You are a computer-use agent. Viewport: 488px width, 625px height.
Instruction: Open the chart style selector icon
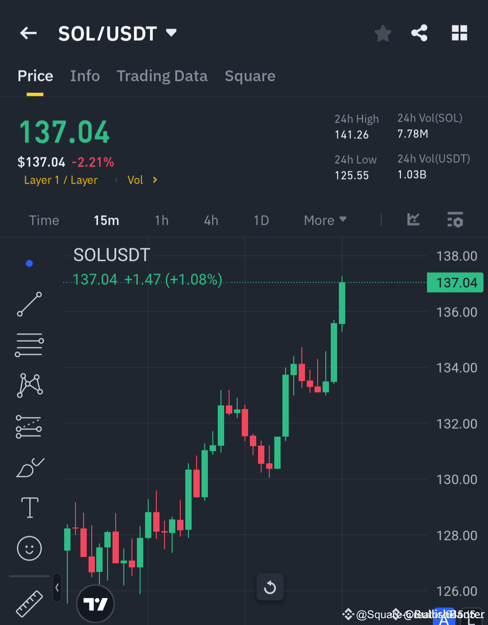pyautogui.click(x=413, y=220)
